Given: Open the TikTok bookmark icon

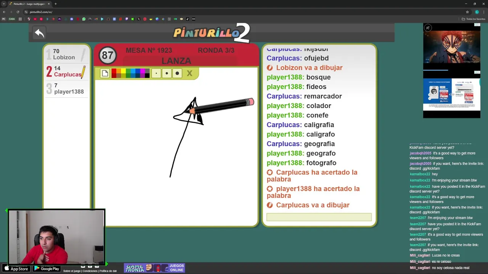Looking at the screenshot, I should (x=187, y=19).
